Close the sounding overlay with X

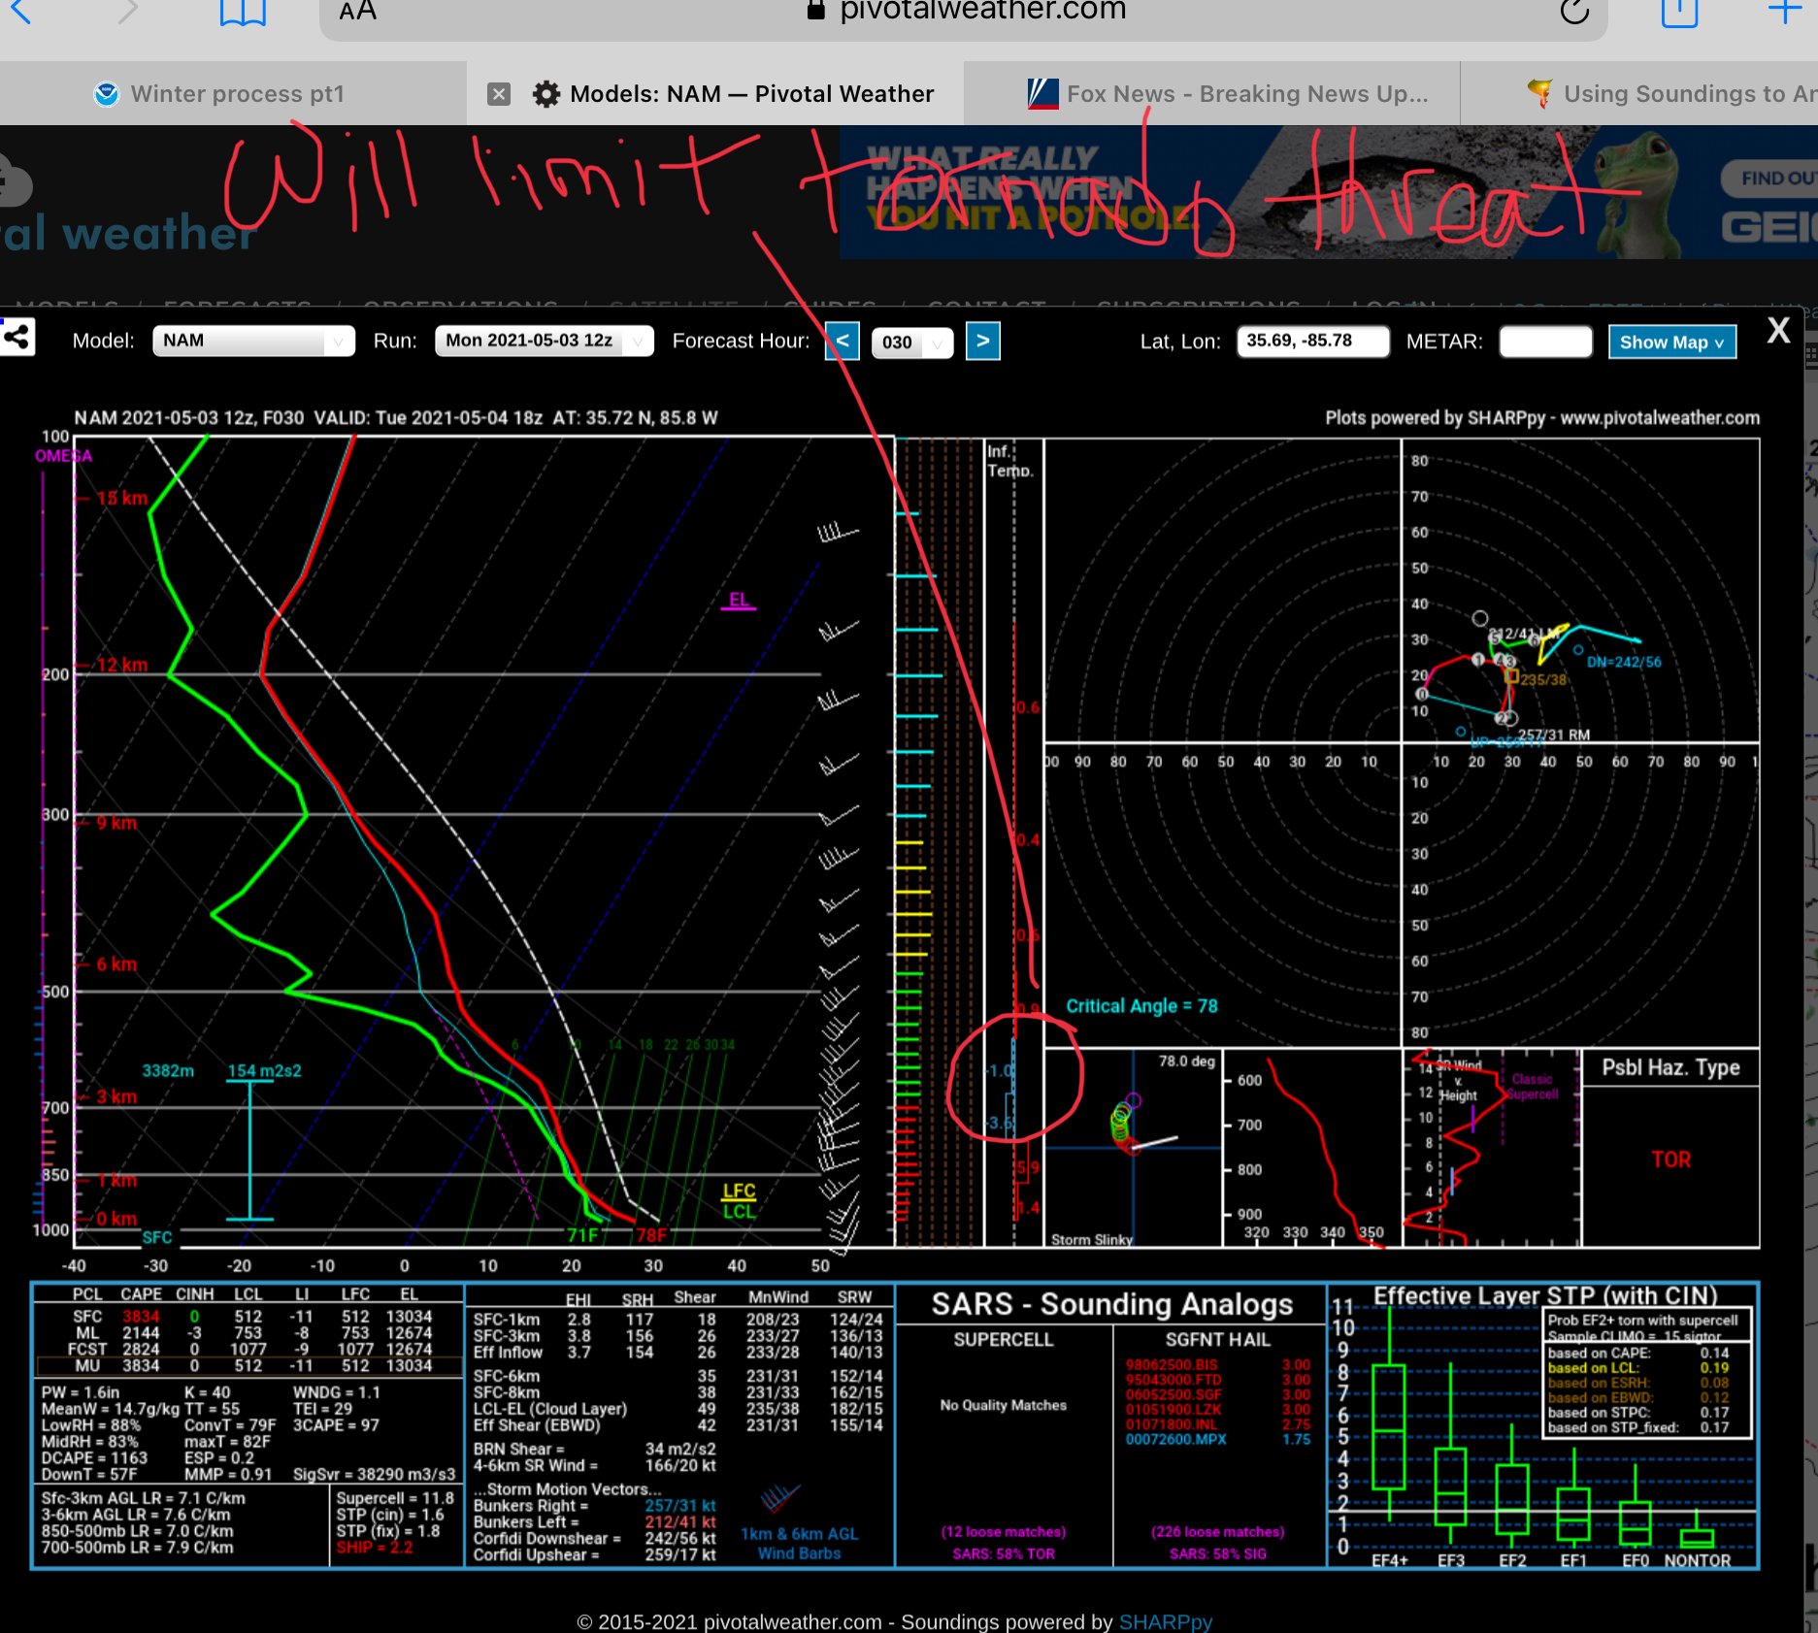tap(1778, 331)
